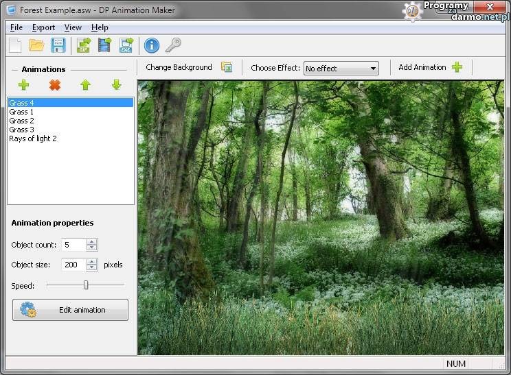The image size is (511, 375).
Task: Export animation as GIF icon
Action: pos(83,45)
